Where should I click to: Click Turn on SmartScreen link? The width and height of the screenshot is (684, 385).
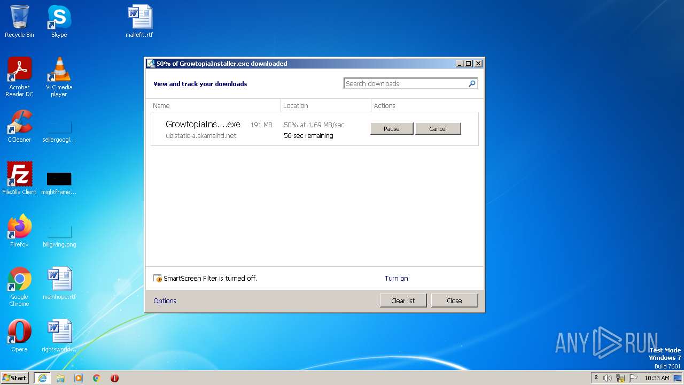pyautogui.click(x=396, y=278)
